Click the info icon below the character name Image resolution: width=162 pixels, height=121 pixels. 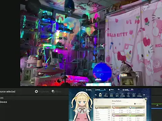(x=135, y=104)
